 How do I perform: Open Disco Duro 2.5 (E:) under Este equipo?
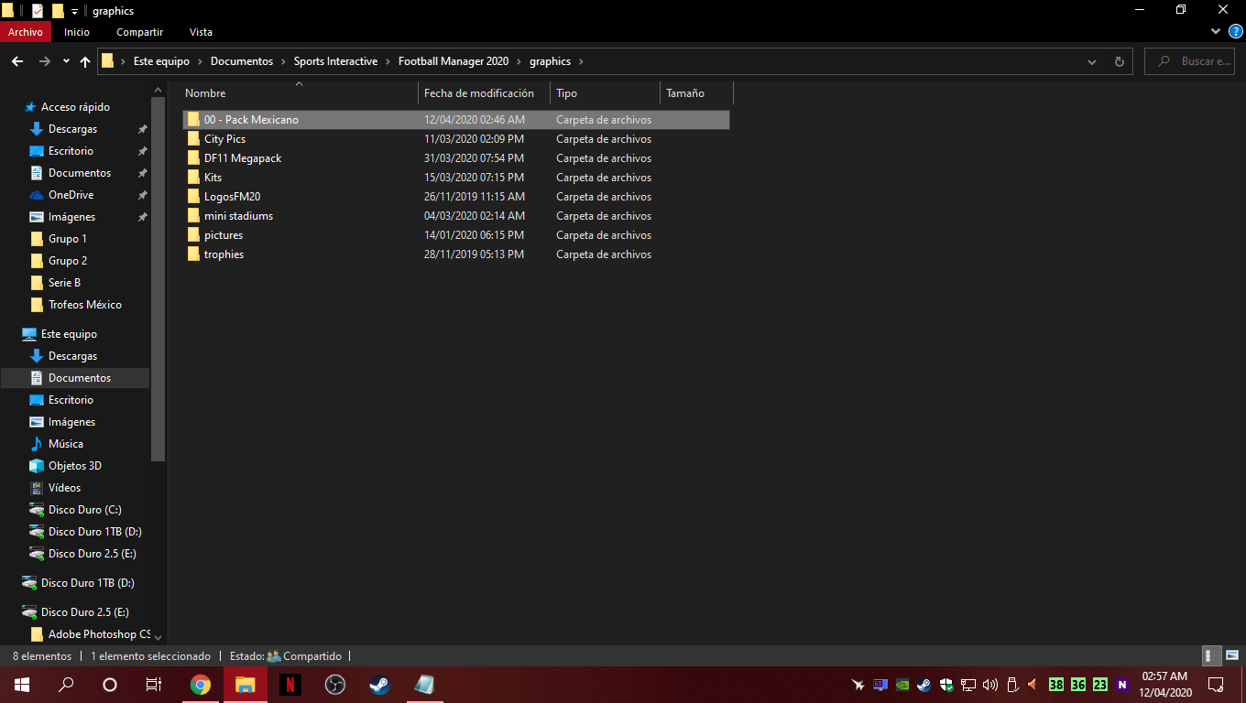click(94, 554)
